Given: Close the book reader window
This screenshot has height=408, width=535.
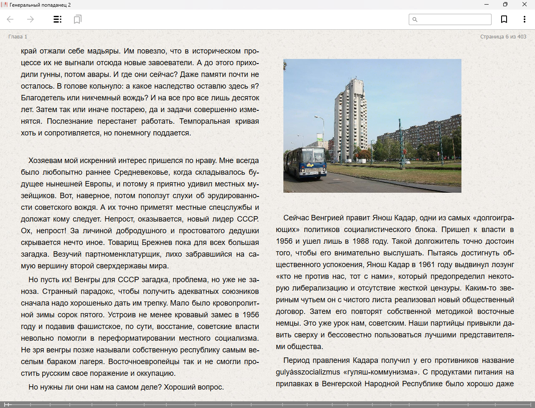Looking at the screenshot, I should click(x=524, y=5).
